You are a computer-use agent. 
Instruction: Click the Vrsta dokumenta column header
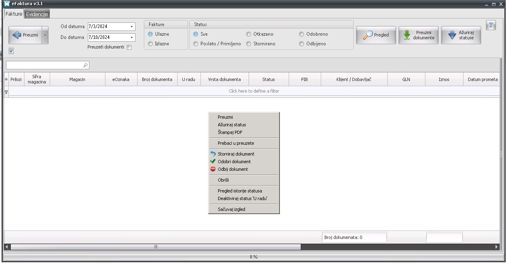(225, 79)
